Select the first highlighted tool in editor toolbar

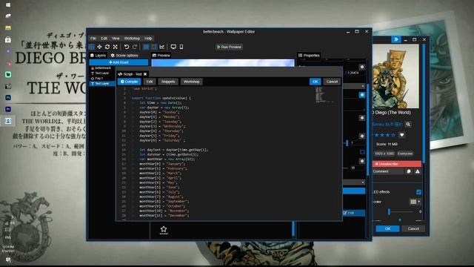coord(92,47)
